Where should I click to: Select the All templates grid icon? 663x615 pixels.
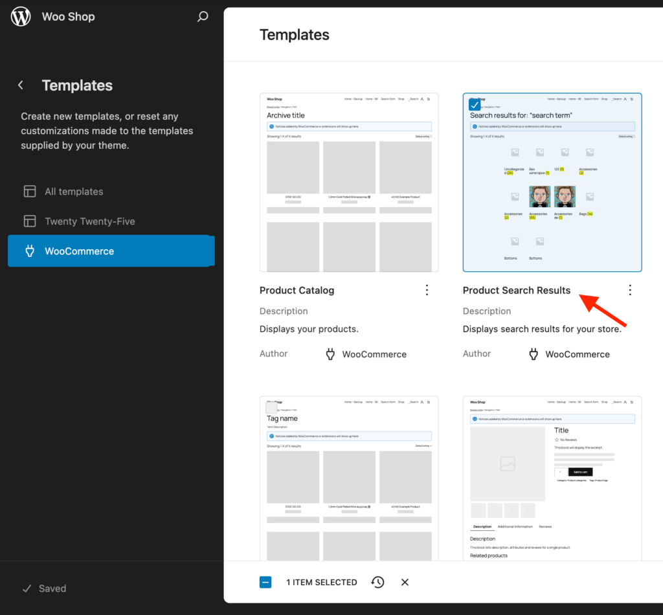[x=30, y=191]
